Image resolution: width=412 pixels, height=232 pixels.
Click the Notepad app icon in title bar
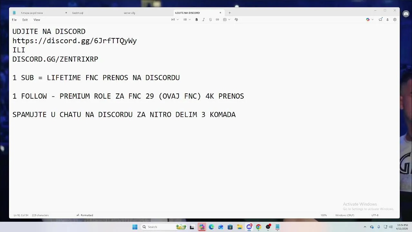coord(14,13)
